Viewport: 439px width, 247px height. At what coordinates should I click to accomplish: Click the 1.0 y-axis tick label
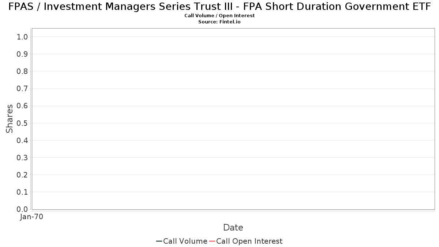22,37
